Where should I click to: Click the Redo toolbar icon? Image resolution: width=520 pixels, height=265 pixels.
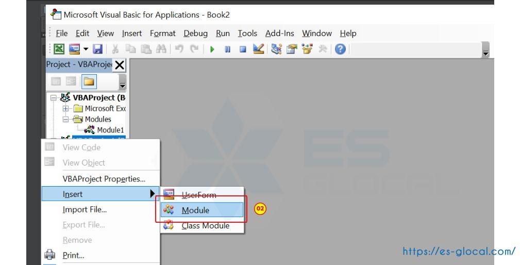point(194,49)
